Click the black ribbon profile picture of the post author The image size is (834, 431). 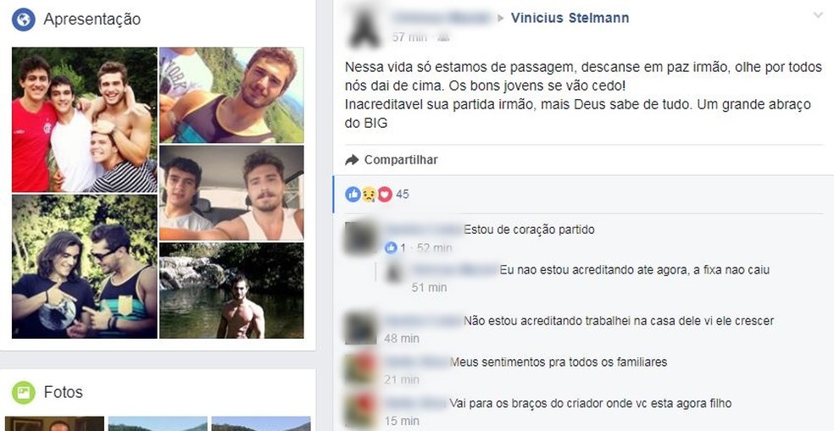(364, 26)
